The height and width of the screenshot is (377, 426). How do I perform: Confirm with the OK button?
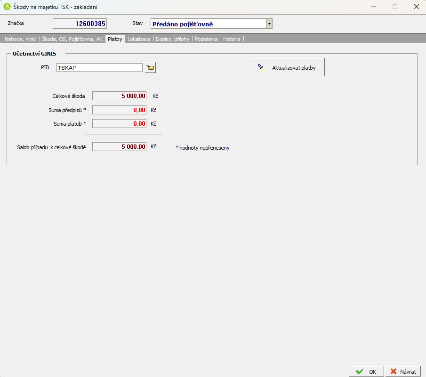coord(366,371)
